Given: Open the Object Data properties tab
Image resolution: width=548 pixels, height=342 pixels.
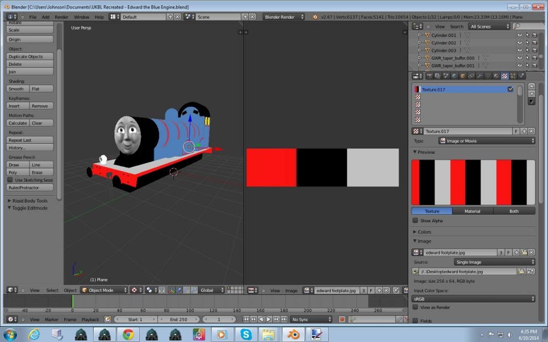Looking at the screenshot, I should pyautogui.click(x=488, y=76).
